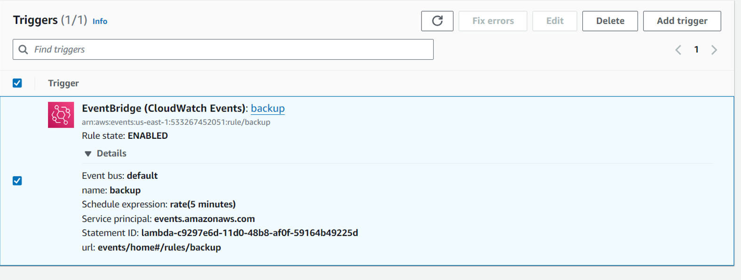Click the Fix errors button

point(493,21)
